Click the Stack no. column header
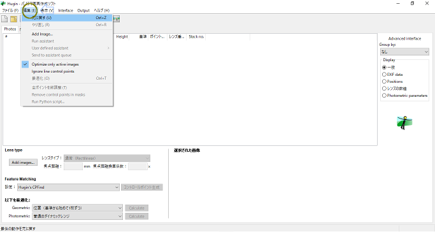This screenshot has height=232, width=435. click(x=196, y=36)
